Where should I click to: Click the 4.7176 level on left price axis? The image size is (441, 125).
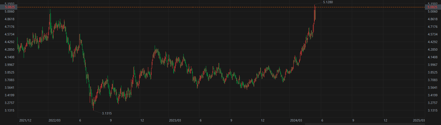click(10, 27)
